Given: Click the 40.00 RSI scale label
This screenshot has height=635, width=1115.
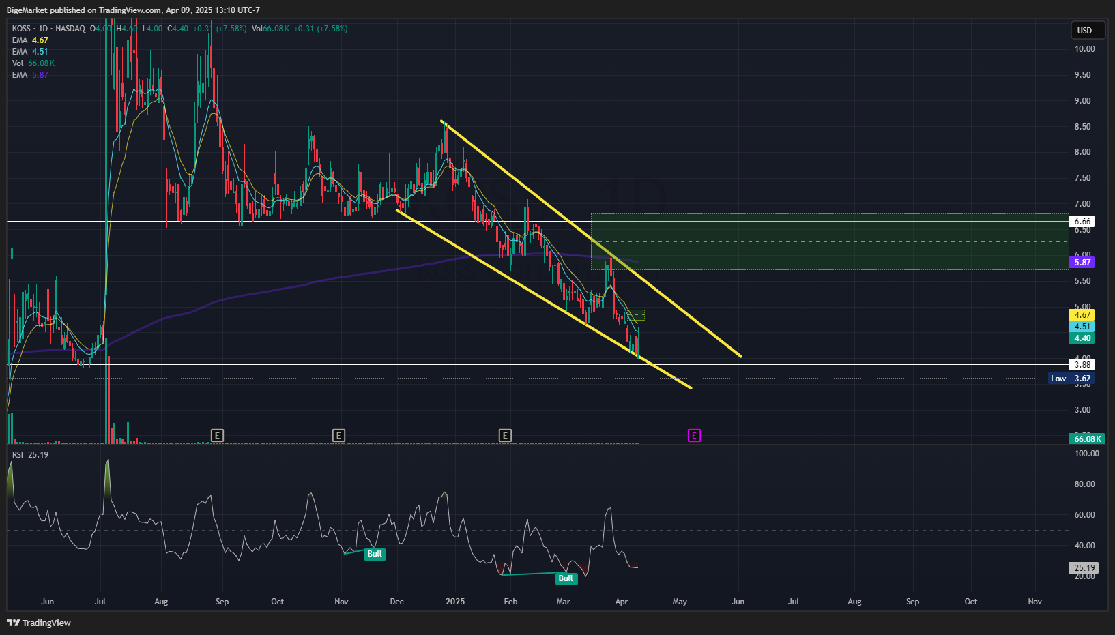Looking at the screenshot, I should pyautogui.click(x=1084, y=546).
